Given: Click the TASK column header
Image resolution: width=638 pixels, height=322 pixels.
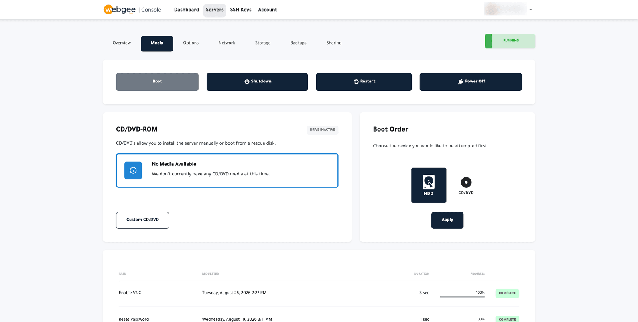Looking at the screenshot, I should (122, 274).
